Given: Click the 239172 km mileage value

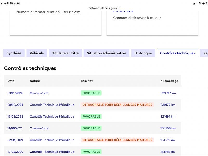Looking at the screenshot, I should (168, 105).
